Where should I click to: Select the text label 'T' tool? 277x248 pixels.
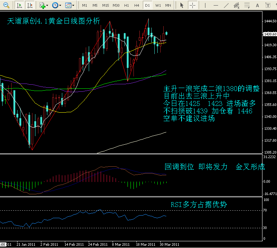click(x=268, y=6)
